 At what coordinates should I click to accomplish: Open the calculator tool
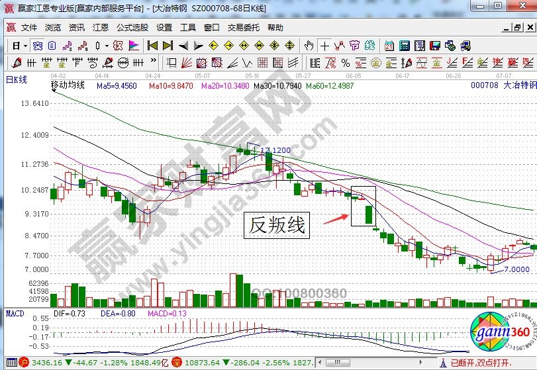[403, 46]
